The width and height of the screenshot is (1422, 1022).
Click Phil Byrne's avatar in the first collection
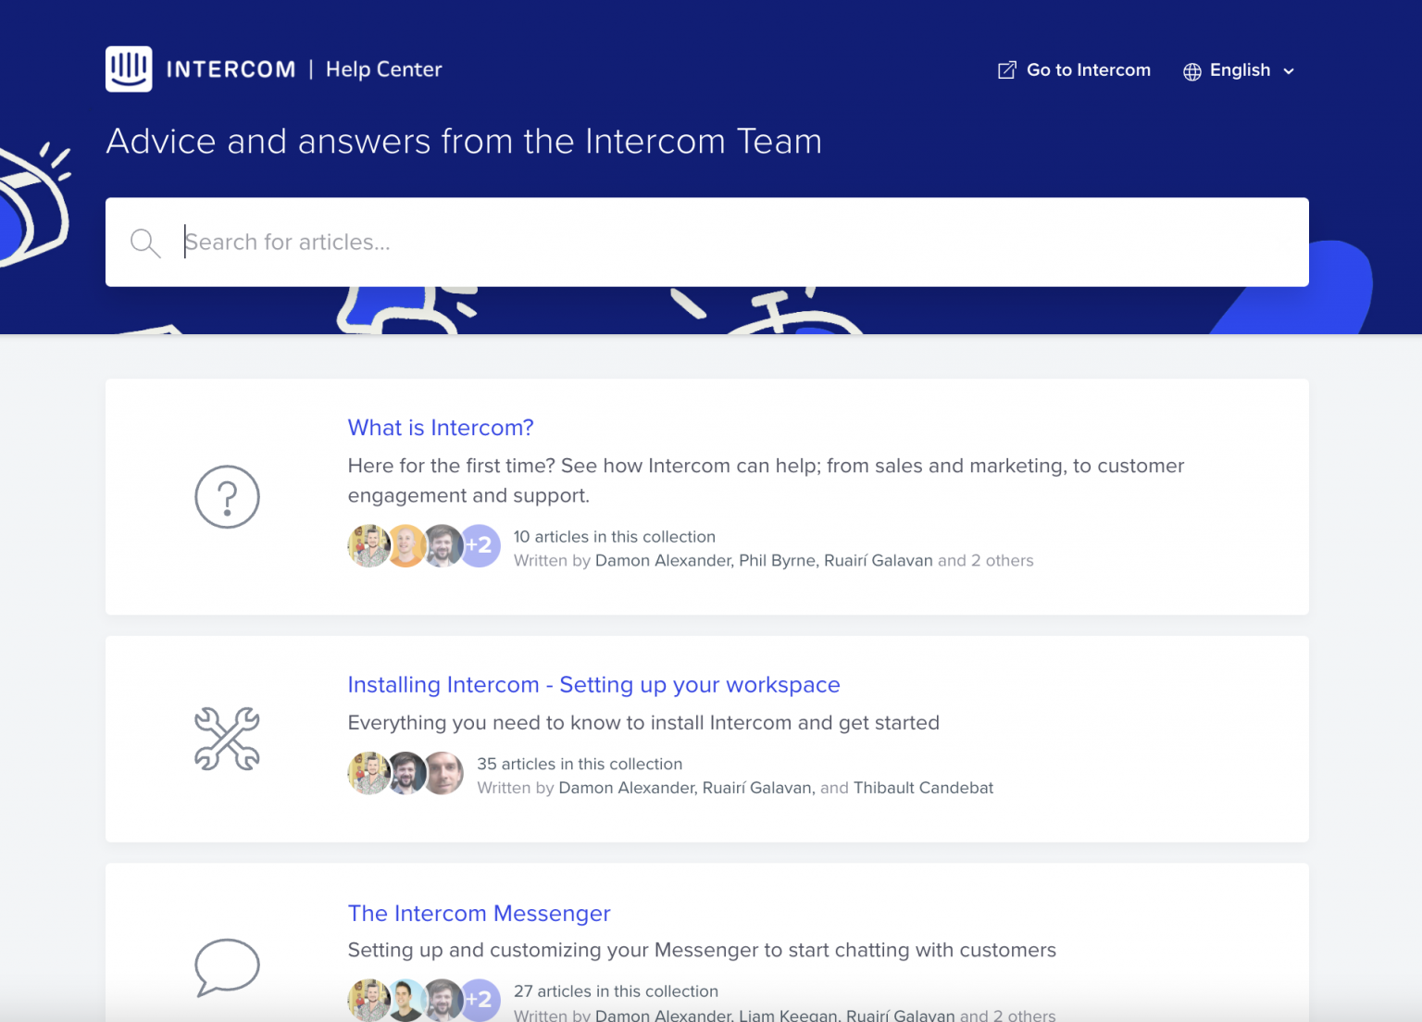(406, 546)
